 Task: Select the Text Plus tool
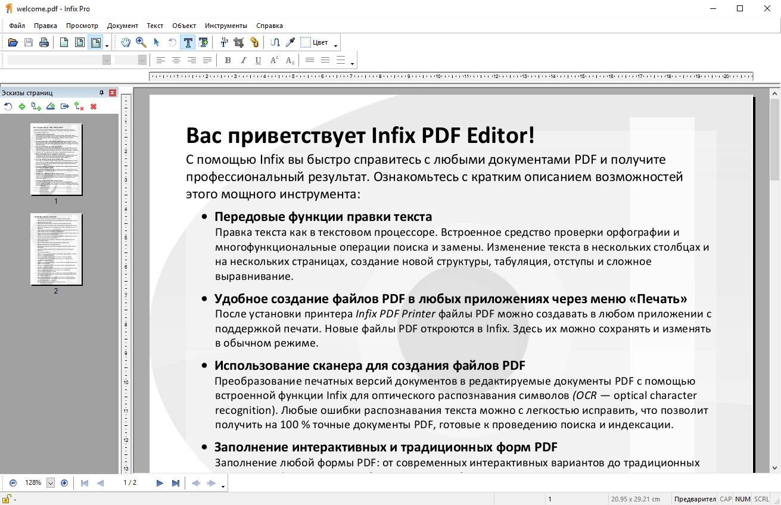point(203,42)
